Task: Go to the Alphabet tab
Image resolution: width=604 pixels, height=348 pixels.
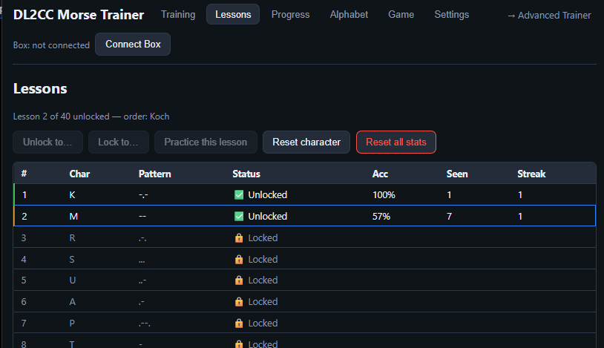Action: 349,15
